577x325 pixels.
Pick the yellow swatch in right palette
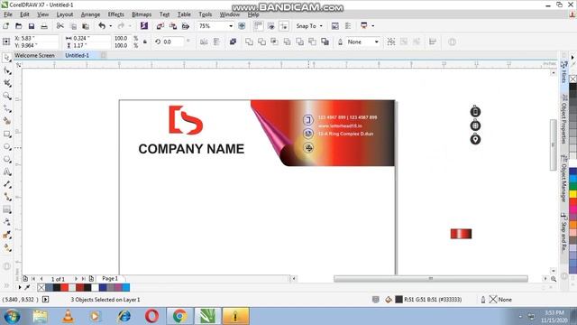point(573,193)
